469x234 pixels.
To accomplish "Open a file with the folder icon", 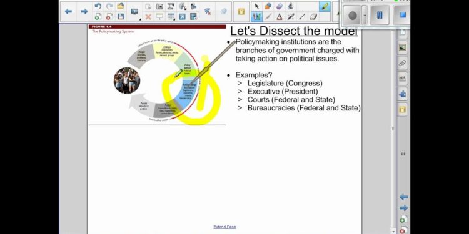I will pyautogui.click(x=121, y=6).
